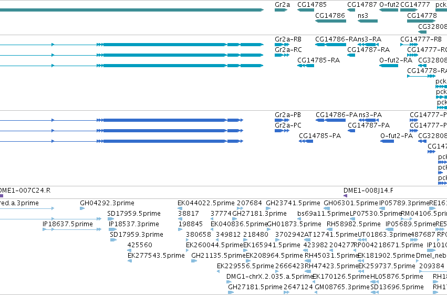Click transcript label CG14785-RA
Screen dimensions: 447x295
click(x=318, y=60)
